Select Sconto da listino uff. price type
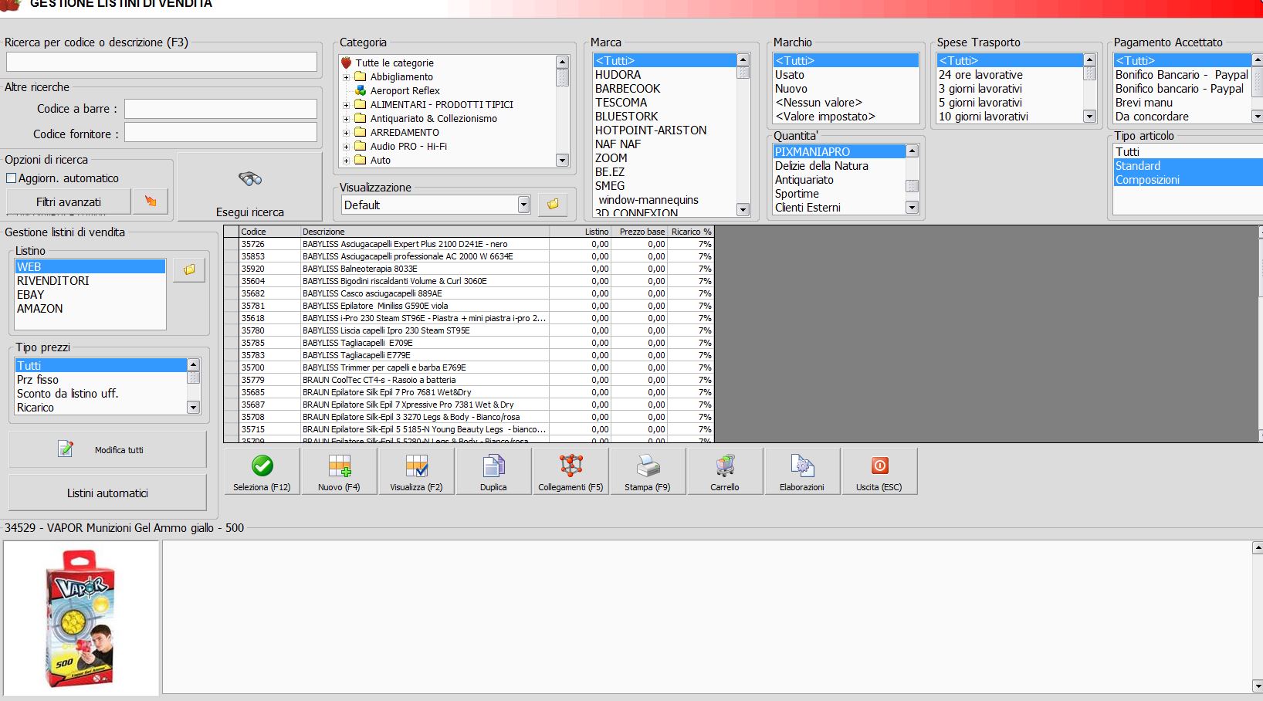1263x701 pixels. (x=101, y=394)
